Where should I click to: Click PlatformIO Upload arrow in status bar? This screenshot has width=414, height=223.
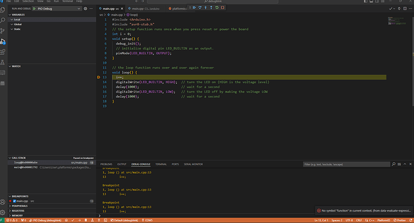tap(79, 220)
